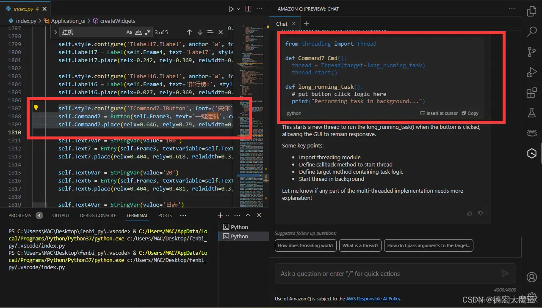This screenshot has width=542, height=308.
Task: Insert the code snippet at cursor
Action: 439,113
